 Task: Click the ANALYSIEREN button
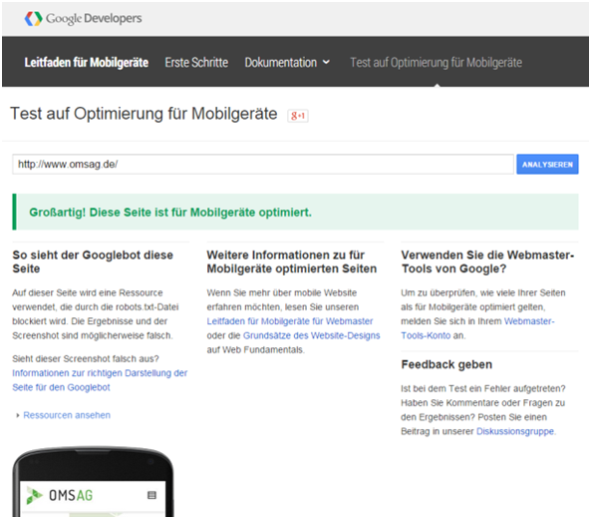tap(547, 165)
